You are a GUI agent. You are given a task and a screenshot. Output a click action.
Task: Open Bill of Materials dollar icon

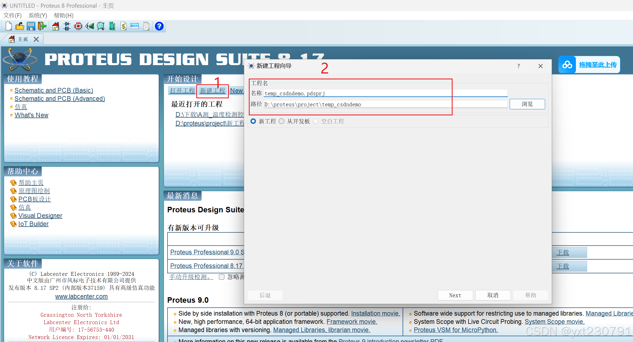pos(124,26)
